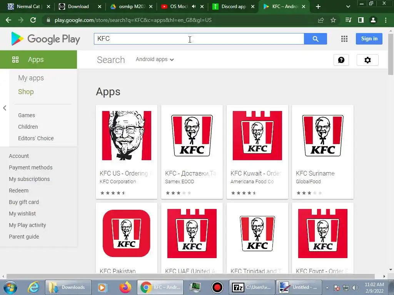The height and width of the screenshot is (295, 394).
Task: Open the Samex EOOD KFC app card
Action: pyautogui.click(x=192, y=152)
